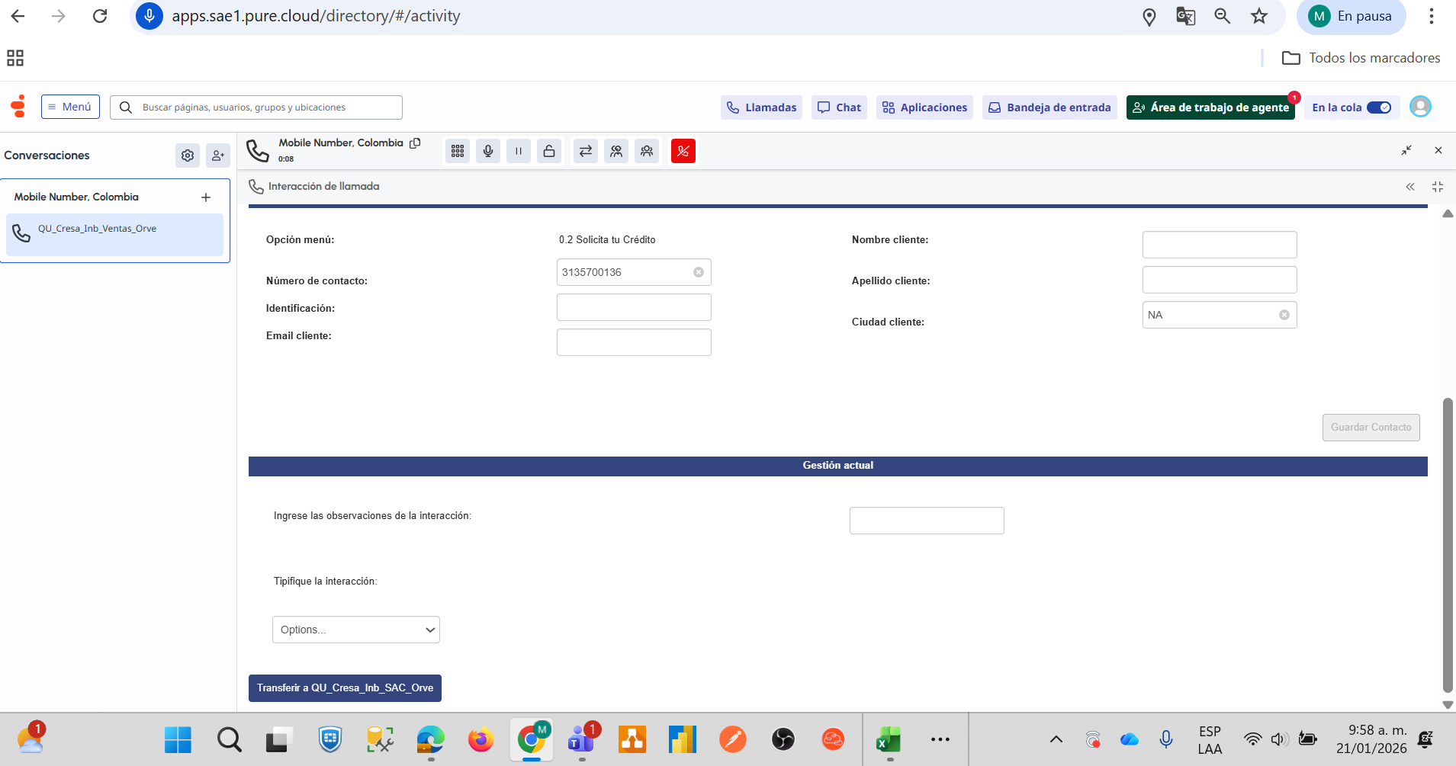Open the Llamadas panel
Viewport: 1456px width, 766px height.
click(761, 107)
